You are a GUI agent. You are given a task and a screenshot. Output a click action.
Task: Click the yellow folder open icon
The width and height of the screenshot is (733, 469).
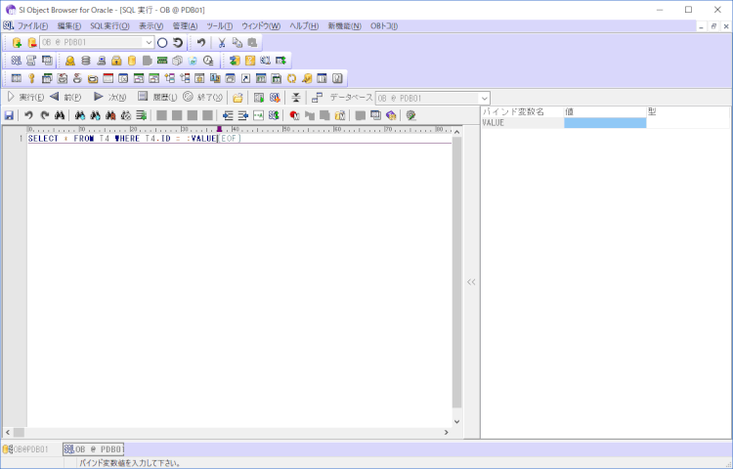point(237,98)
